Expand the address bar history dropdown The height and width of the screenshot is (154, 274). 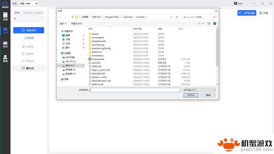pyautogui.click(x=171, y=17)
